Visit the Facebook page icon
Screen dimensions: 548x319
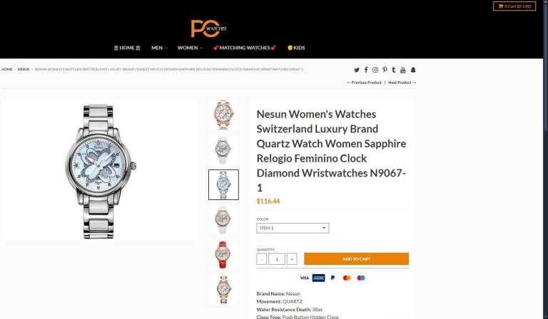366,70
